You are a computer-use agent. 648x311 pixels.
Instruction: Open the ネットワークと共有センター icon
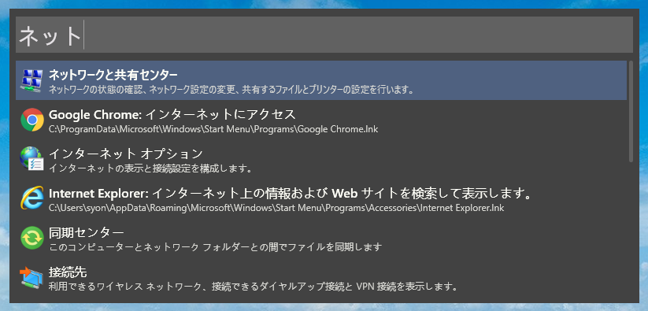tap(31, 80)
